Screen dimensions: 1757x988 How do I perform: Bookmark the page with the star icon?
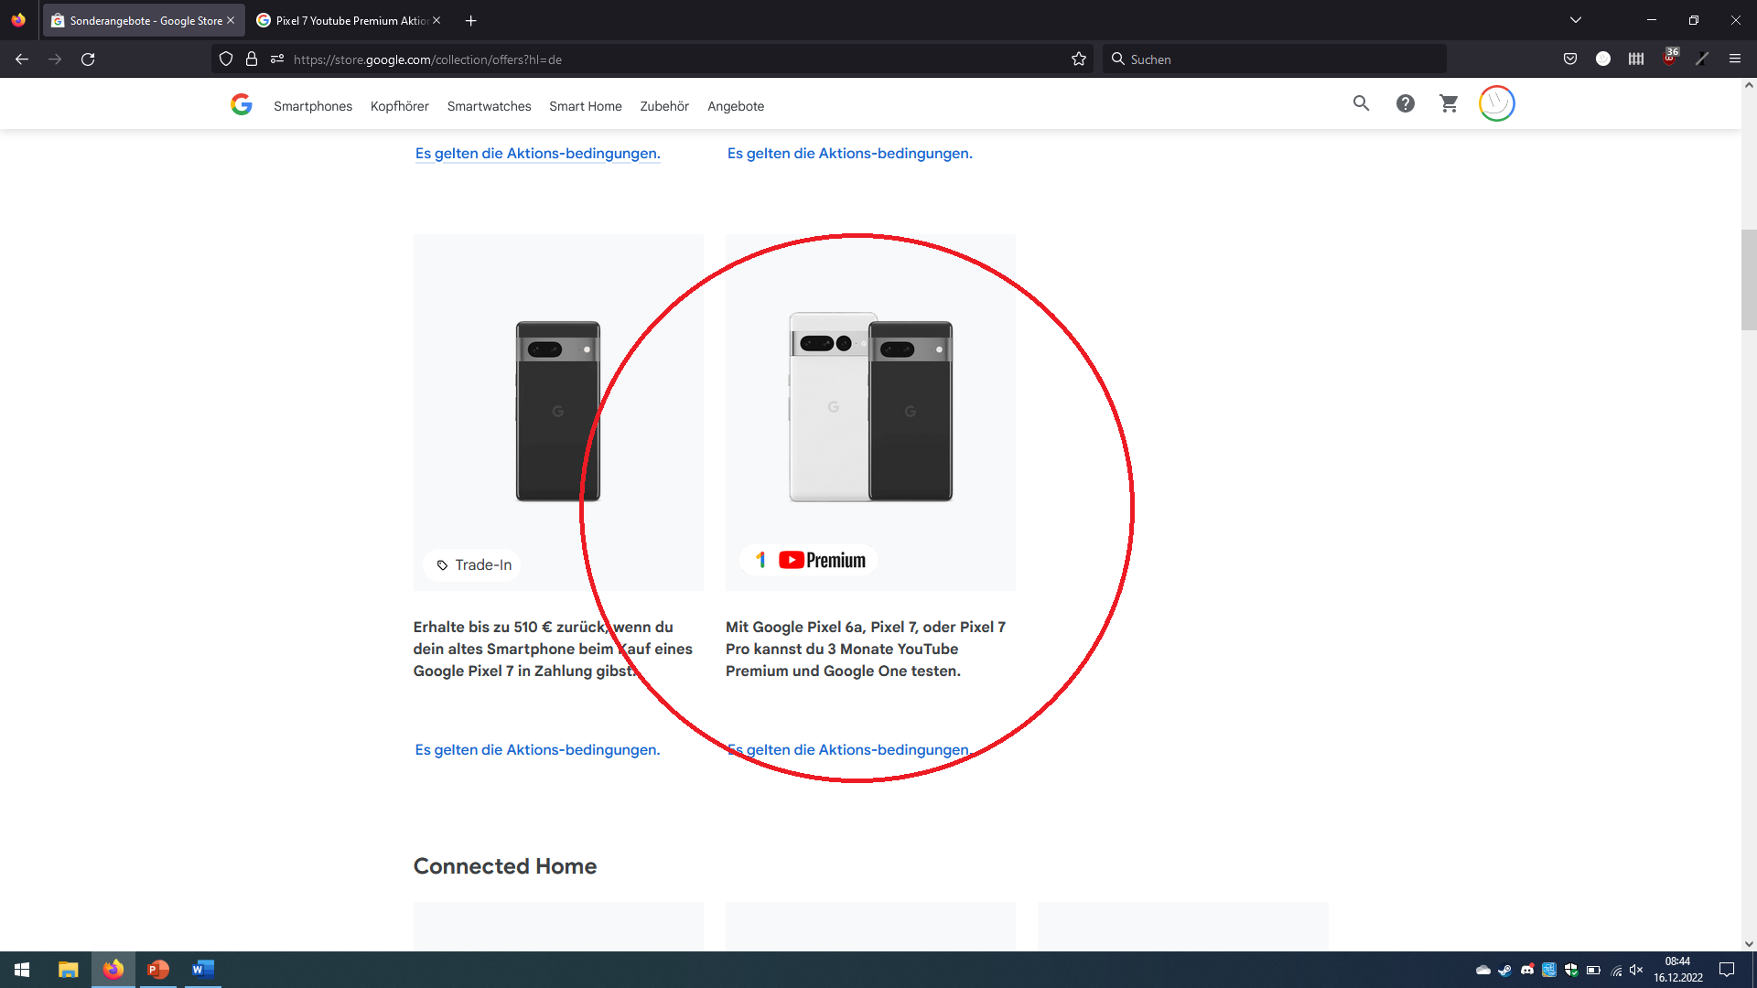1079,59
